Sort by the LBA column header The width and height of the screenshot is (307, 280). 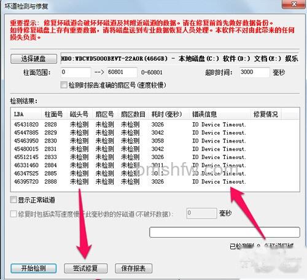pos(26,114)
